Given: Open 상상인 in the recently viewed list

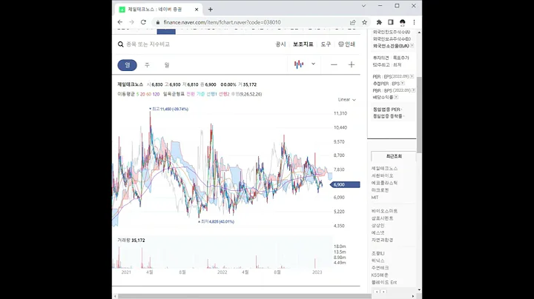Looking at the screenshot, I should coord(378,225).
